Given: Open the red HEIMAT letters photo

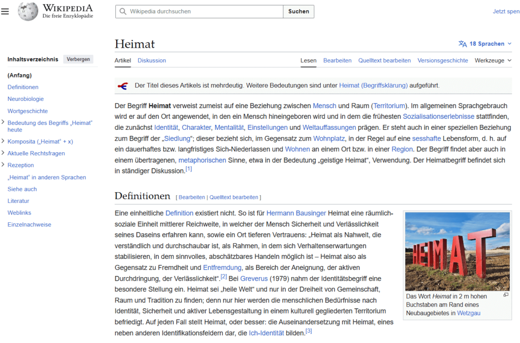Looking at the screenshot, I should [x=457, y=251].
